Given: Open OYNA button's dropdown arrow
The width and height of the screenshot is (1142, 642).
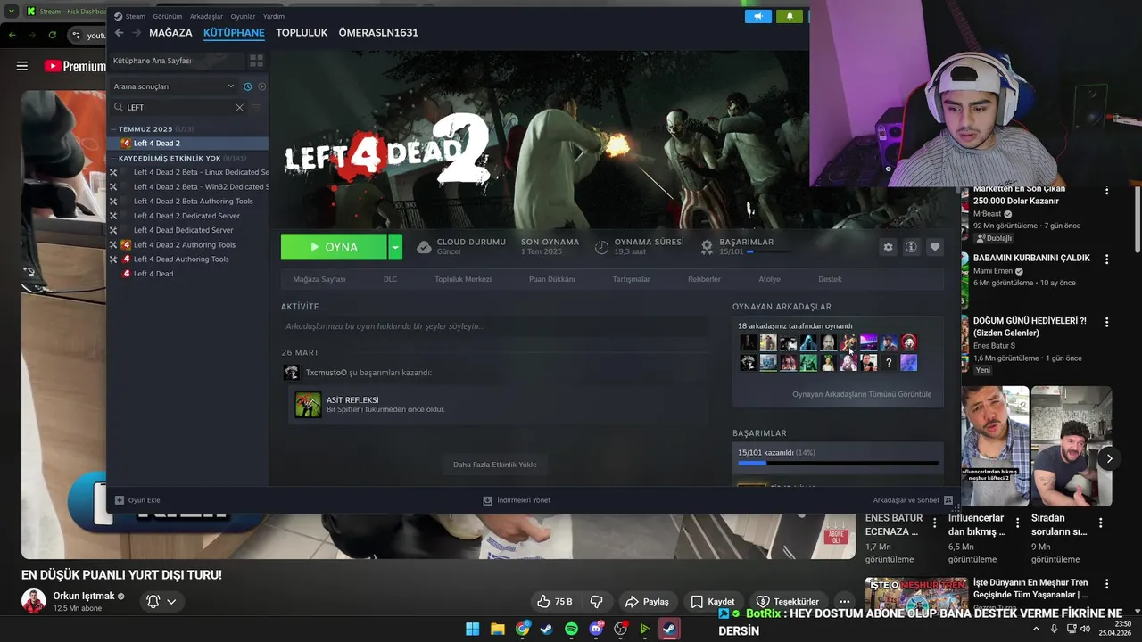Looking at the screenshot, I should coord(395,247).
